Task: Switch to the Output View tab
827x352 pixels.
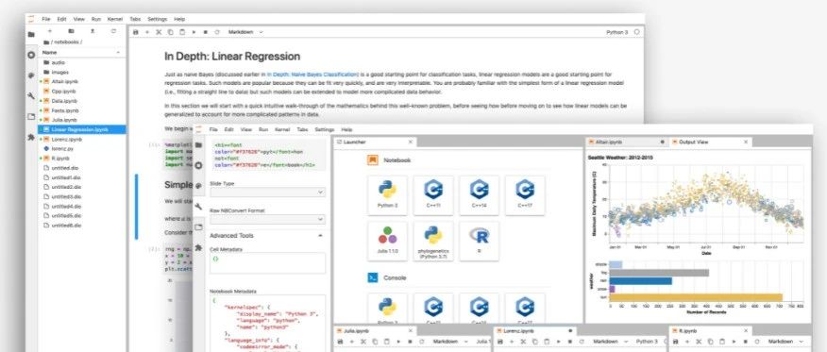Action: point(710,142)
